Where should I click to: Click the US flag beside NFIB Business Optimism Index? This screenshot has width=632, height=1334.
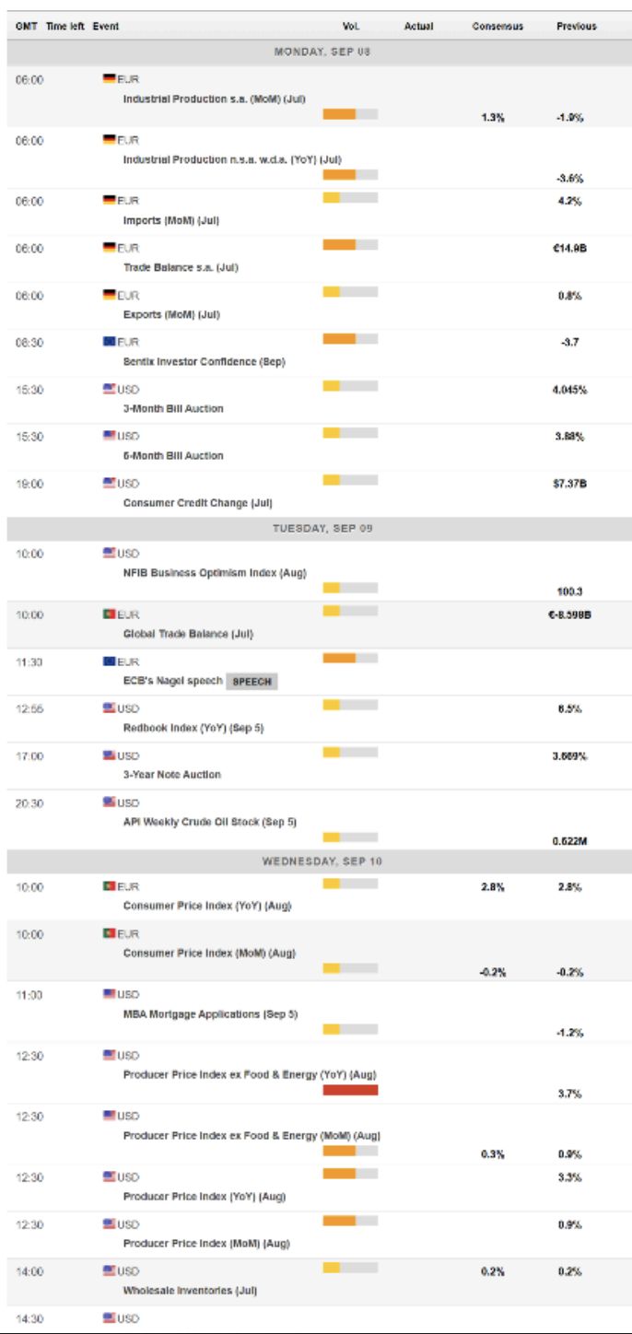coord(109,554)
